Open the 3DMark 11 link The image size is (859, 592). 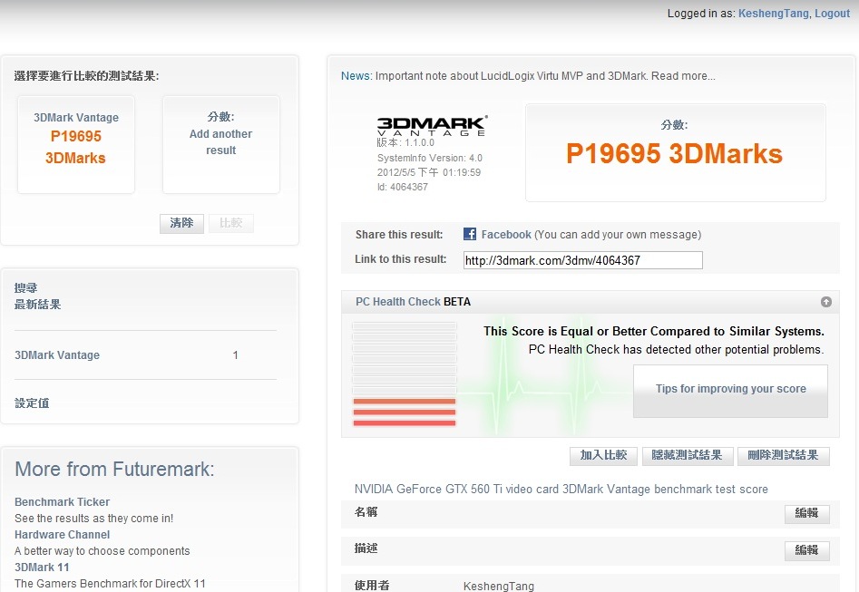point(42,568)
